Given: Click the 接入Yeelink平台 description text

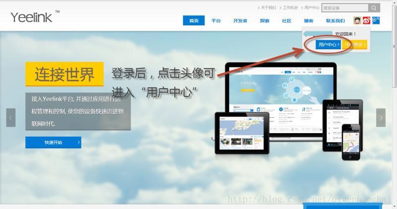Looking at the screenshot, I should pyautogui.click(x=78, y=111).
